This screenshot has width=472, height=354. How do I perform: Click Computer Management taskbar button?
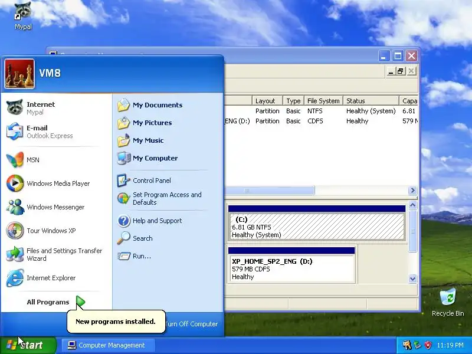tap(109, 345)
